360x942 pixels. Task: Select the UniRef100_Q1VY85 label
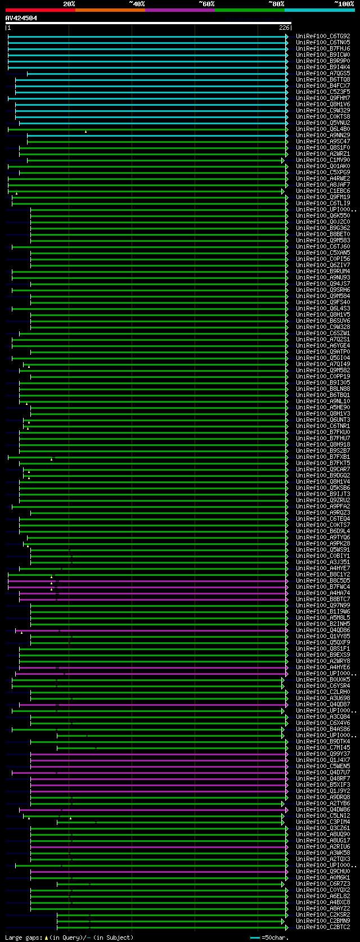pyautogui.click(x=323, y=637)
